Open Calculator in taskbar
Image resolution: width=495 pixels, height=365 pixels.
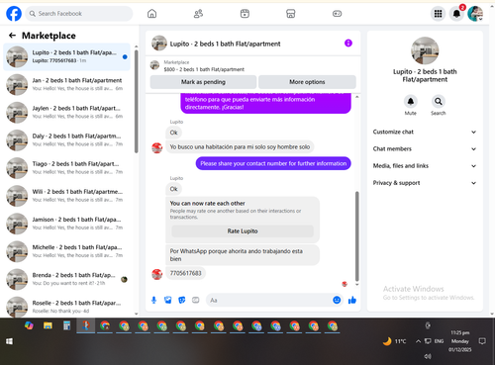click(67, 326)
